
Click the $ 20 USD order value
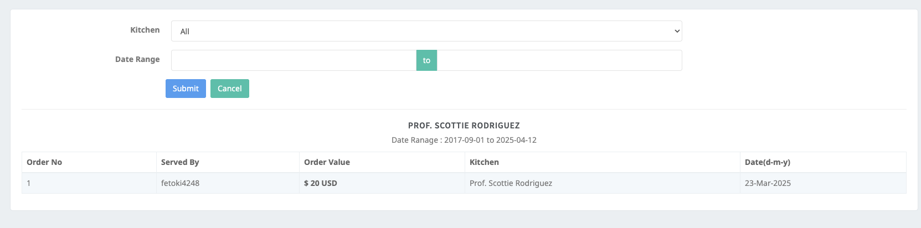tap(321, 183)
